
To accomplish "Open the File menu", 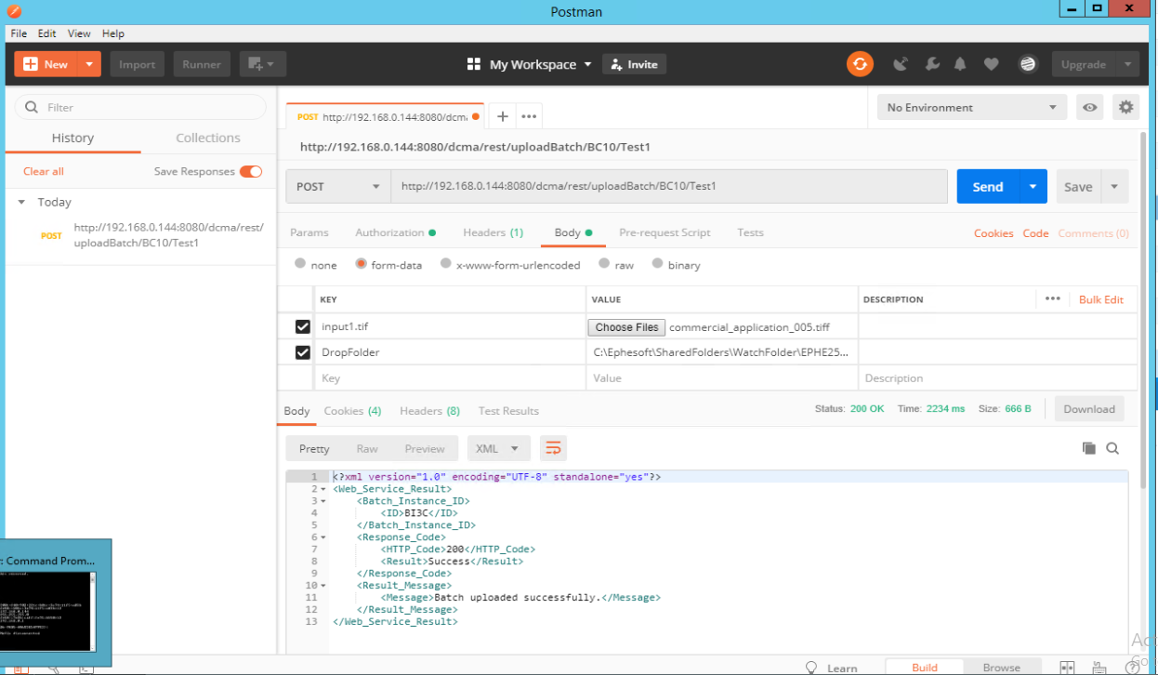I will click(19, 33).
